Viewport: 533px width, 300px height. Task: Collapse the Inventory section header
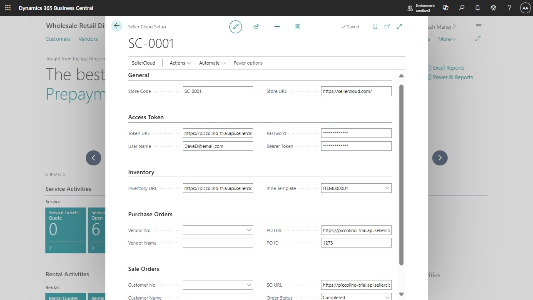point(141,172)
